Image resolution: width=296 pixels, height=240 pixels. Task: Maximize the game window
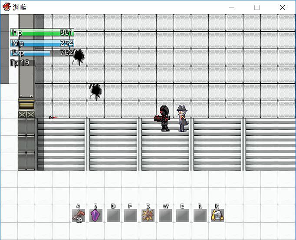coord(257,7)
